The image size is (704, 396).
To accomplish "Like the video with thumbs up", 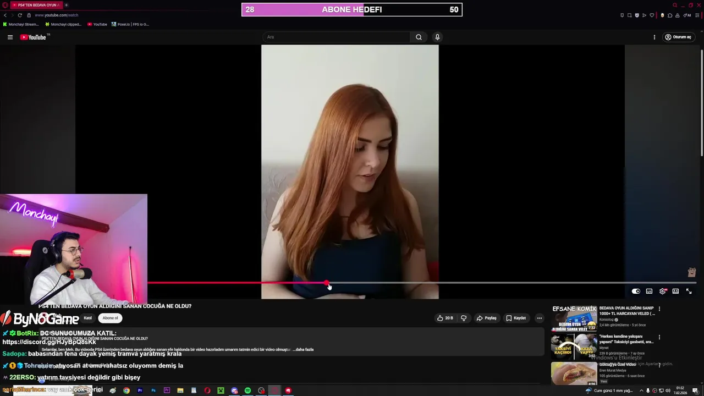I will click(x=445, y=318).
